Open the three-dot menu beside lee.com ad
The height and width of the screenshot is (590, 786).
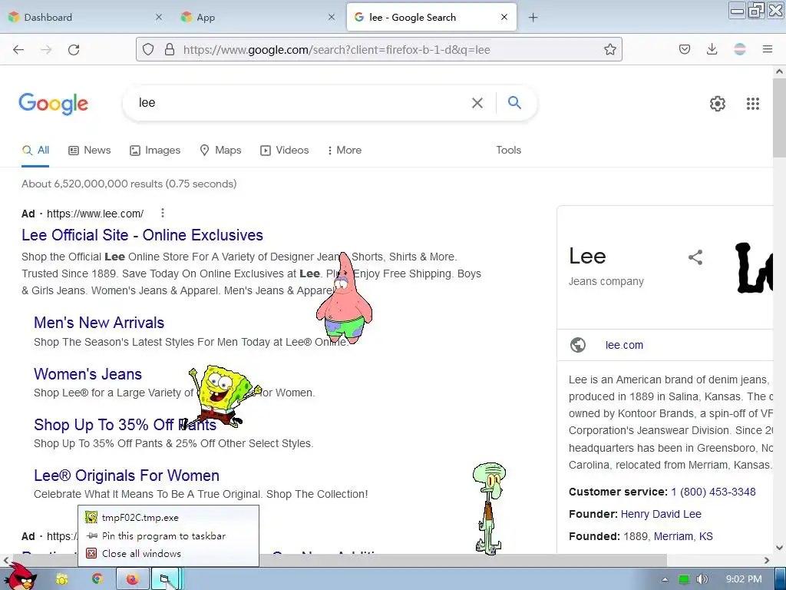[163, 214]
